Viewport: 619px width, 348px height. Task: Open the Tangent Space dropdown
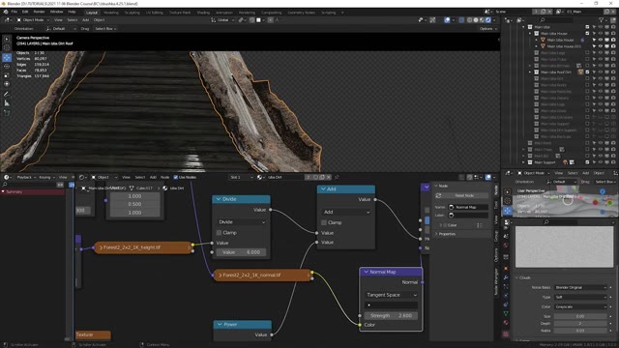(x=391, y=295)
